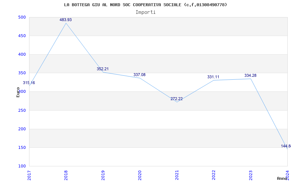Click the Anno x-axis title
291x182 pixels.
click(282, 178)
